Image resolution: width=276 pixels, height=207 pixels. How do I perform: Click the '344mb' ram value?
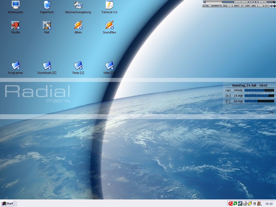pyautogui.click(x=238, y=90)
